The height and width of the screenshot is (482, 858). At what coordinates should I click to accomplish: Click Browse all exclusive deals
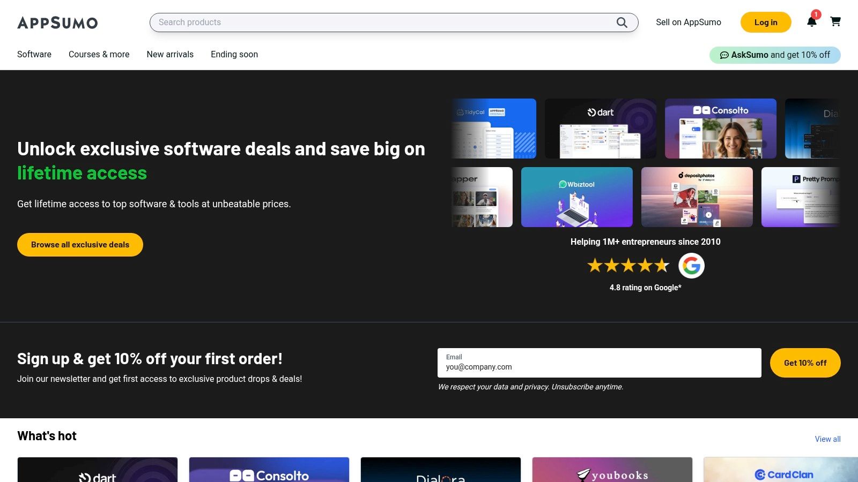click(79, 244)
